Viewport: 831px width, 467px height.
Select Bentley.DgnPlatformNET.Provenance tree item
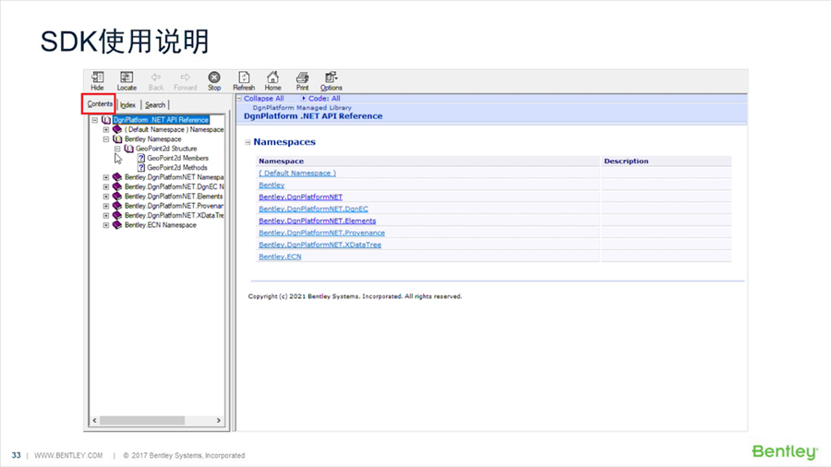coord(174,206)
